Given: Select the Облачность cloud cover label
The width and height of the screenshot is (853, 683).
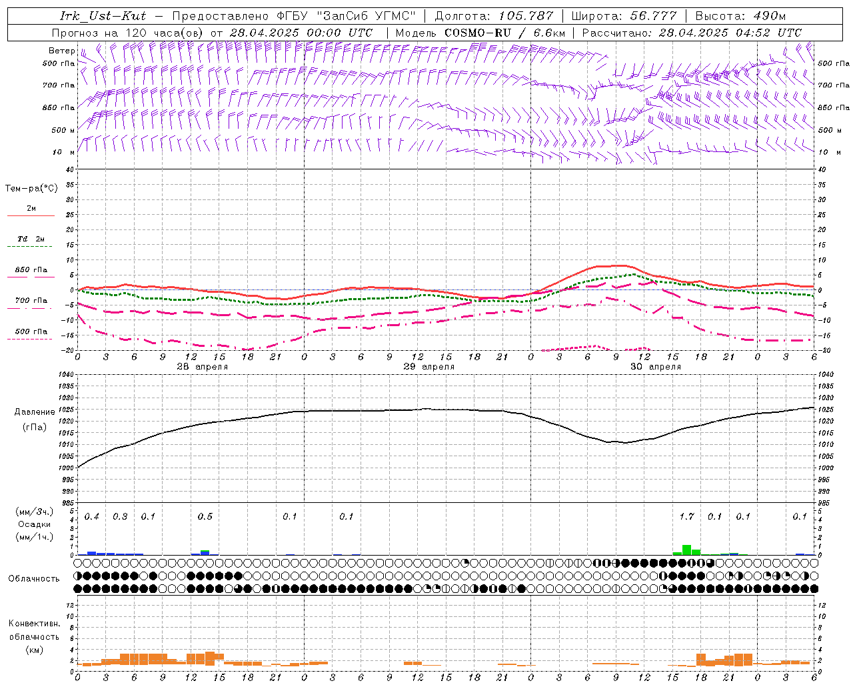Looking at the screenshot, I should click(34, 579).
